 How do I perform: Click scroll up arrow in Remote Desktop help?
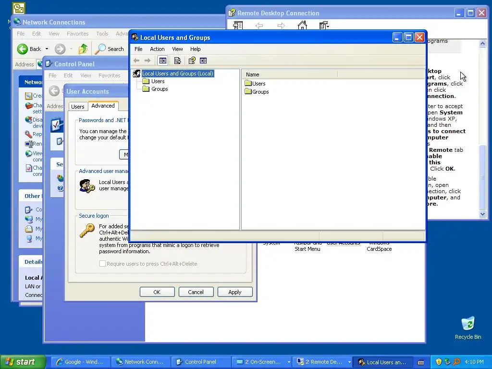point(482,44)
